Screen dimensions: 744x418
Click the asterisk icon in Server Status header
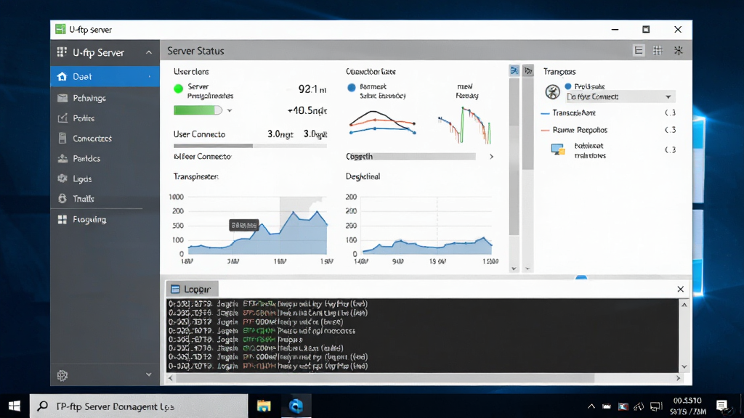pyautogui.click(x=679, y=50)
